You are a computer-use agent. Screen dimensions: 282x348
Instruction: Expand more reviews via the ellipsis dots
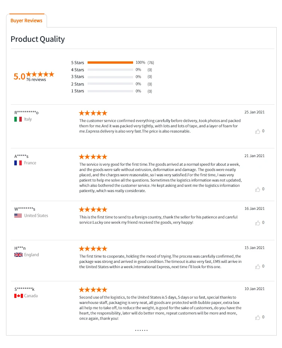141,330
